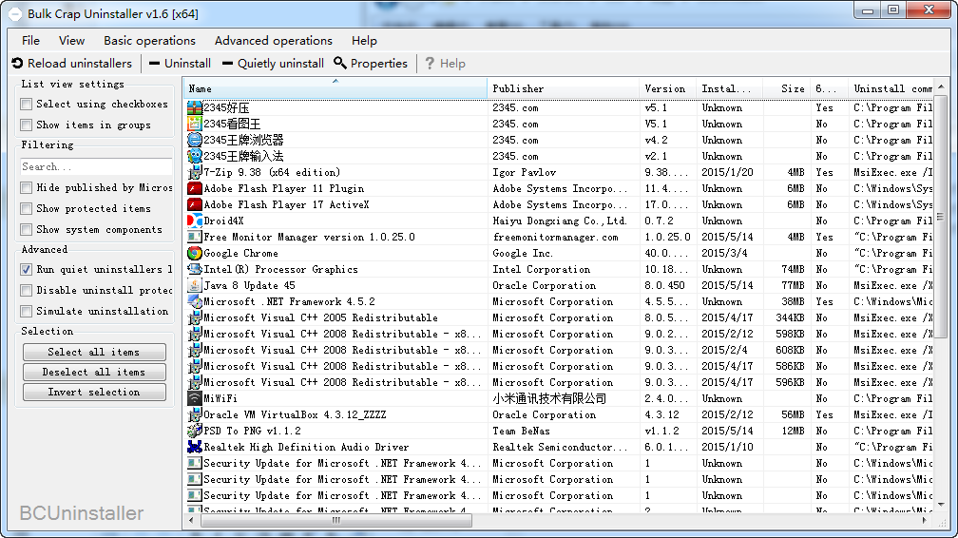Click the Invert selection button
The image size is (958, 538).
pos(94,392)
